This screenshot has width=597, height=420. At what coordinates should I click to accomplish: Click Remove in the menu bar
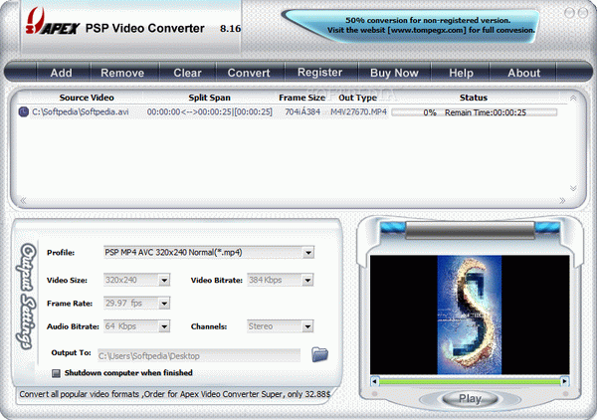click(x=122, y=73)
